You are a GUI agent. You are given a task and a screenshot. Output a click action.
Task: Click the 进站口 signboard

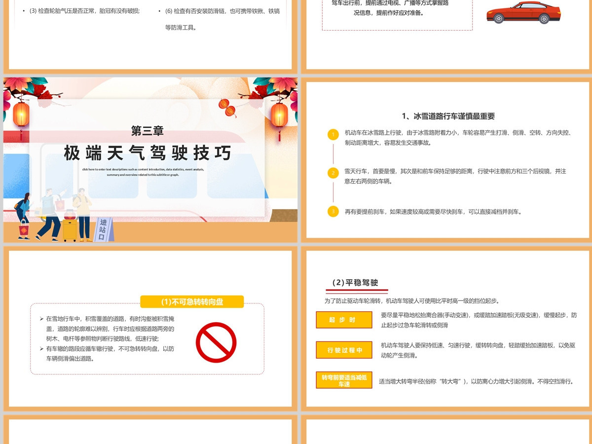(x=104, y=229)
